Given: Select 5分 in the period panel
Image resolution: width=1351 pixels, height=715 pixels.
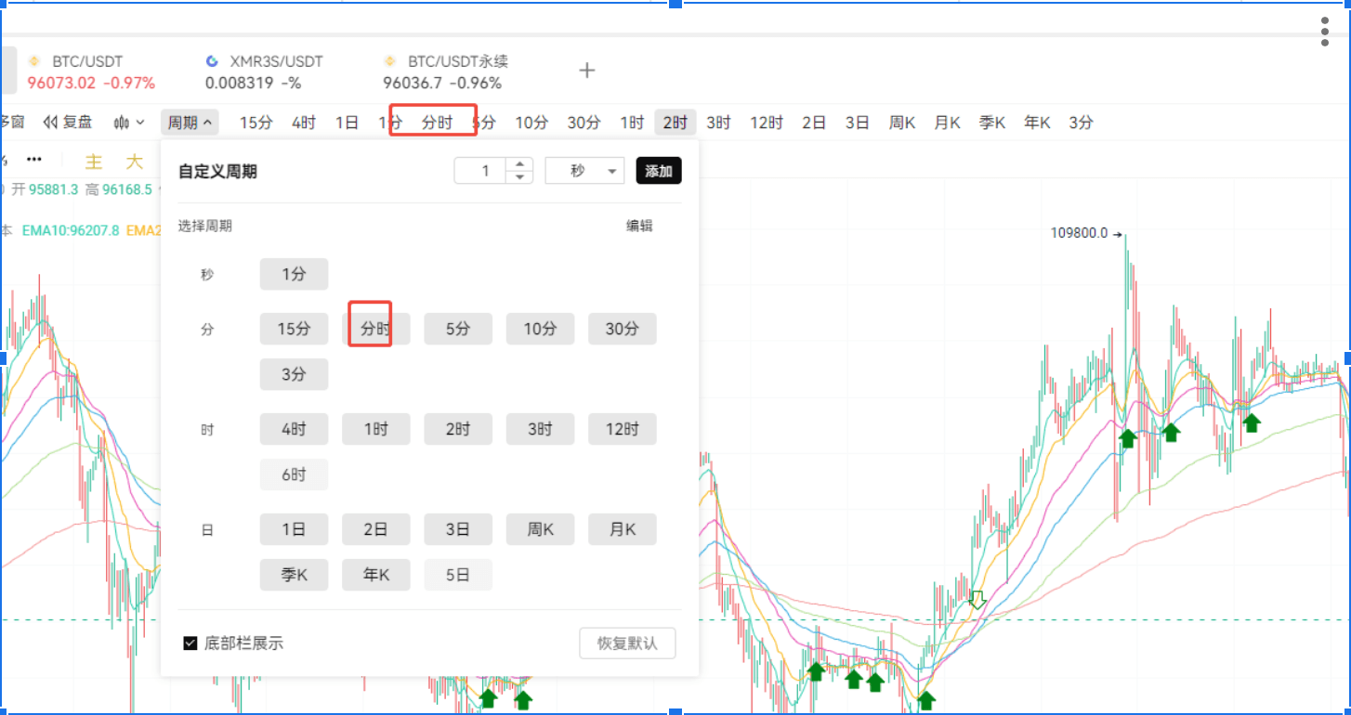Looking at the screenshot, I should point(458,329).
